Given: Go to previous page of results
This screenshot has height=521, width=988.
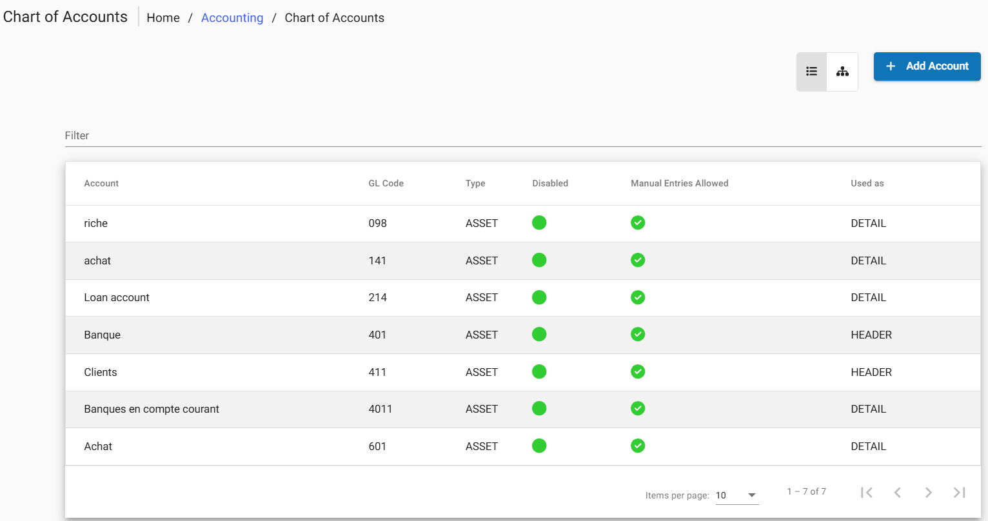Looking at the screenshot, I should click(x=898, y=492).
